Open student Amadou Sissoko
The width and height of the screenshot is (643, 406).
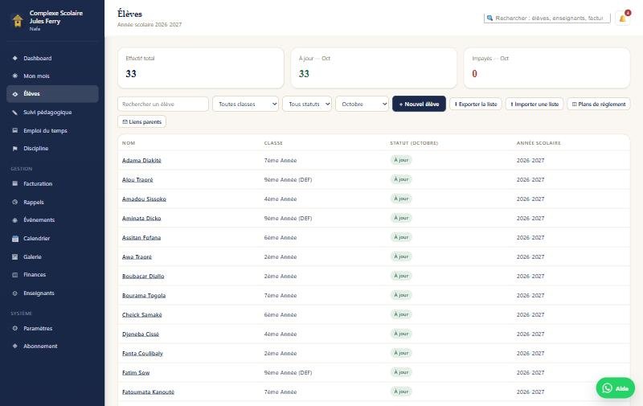point(144,199)
